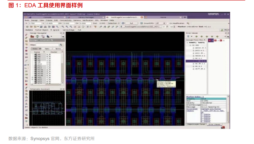Expand the M22 instance tree row
The height and width of the screenshot is (144, 254).
32,79
